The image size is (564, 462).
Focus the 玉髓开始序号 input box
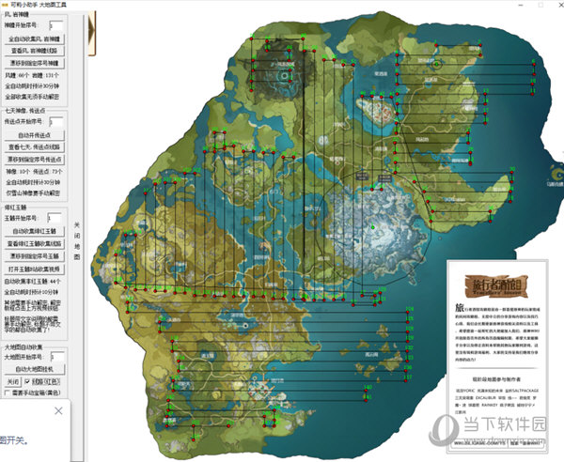pyautogui.click(x=55, y=218)
